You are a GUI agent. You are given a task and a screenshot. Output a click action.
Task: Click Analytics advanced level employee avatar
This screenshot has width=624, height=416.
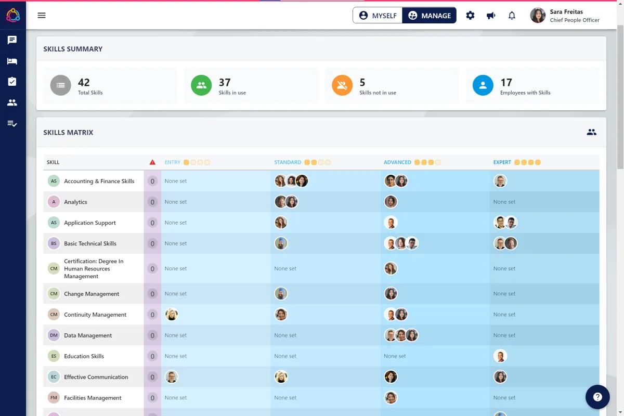(x=391, y=202)
